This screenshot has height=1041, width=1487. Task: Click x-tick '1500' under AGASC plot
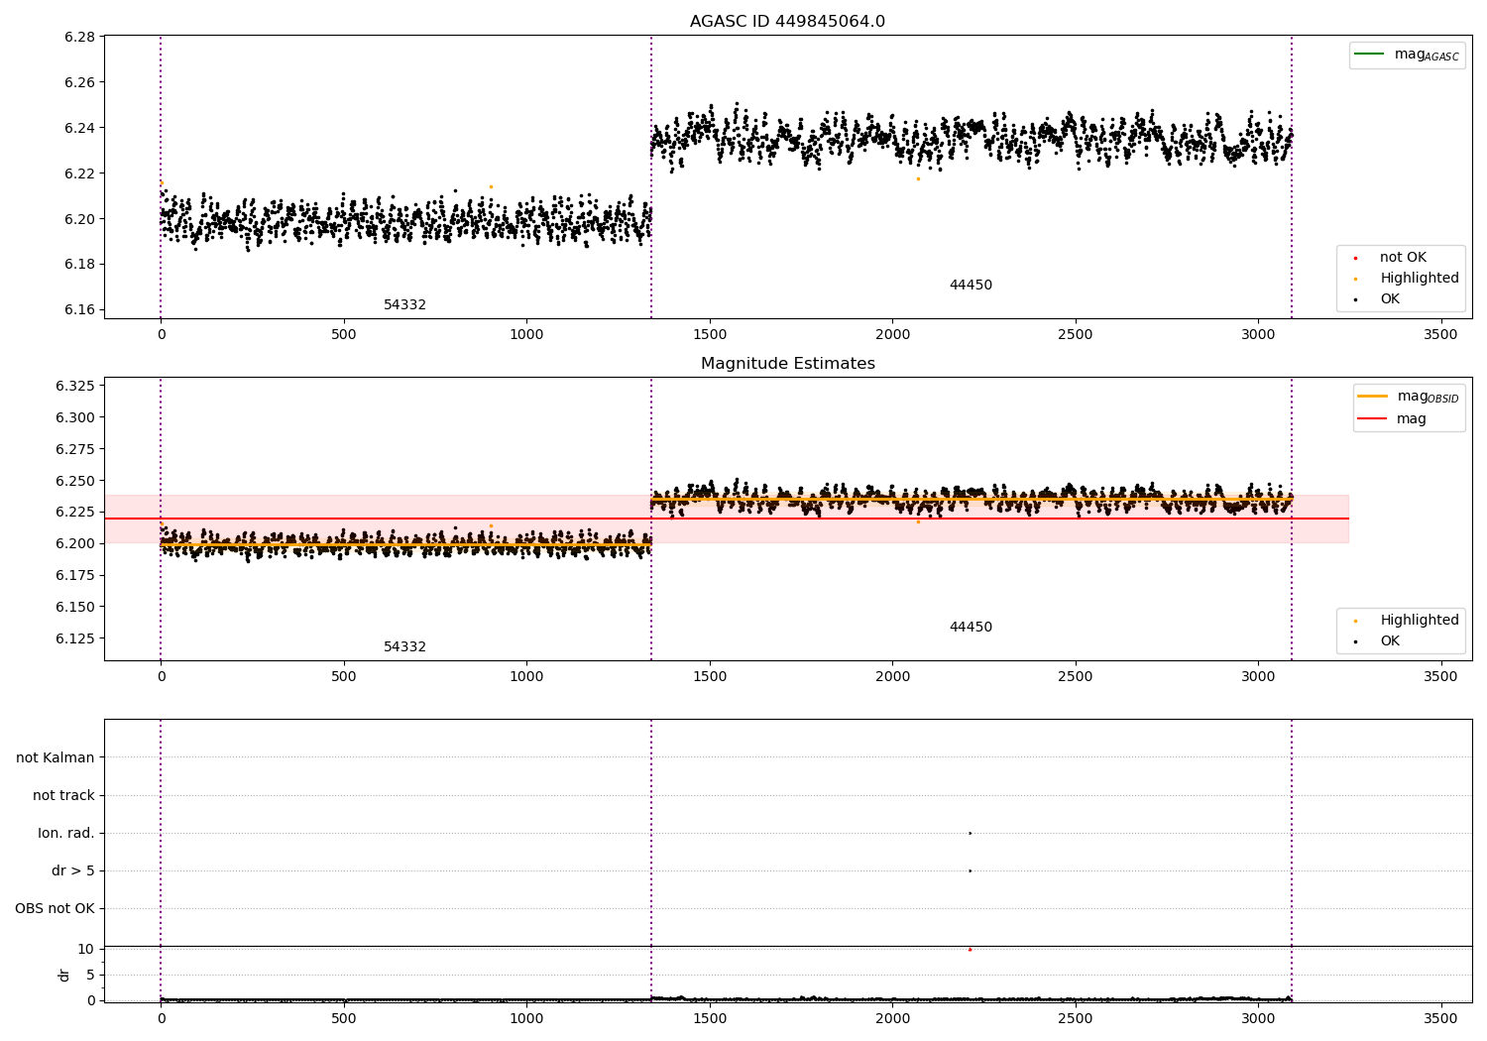(x=709, y=335)
